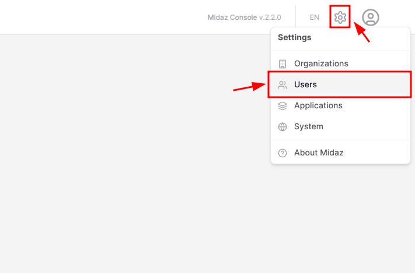Click the Settings menu header
This screenshot has height=273, width=415.
295,37
